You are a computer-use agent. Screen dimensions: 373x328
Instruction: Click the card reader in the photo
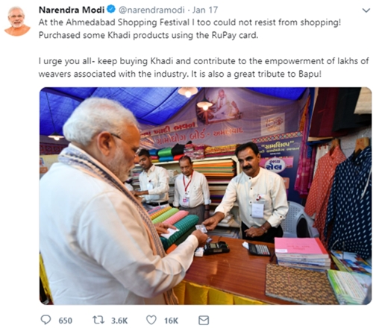pyautogui.click(x=216, y=247)
